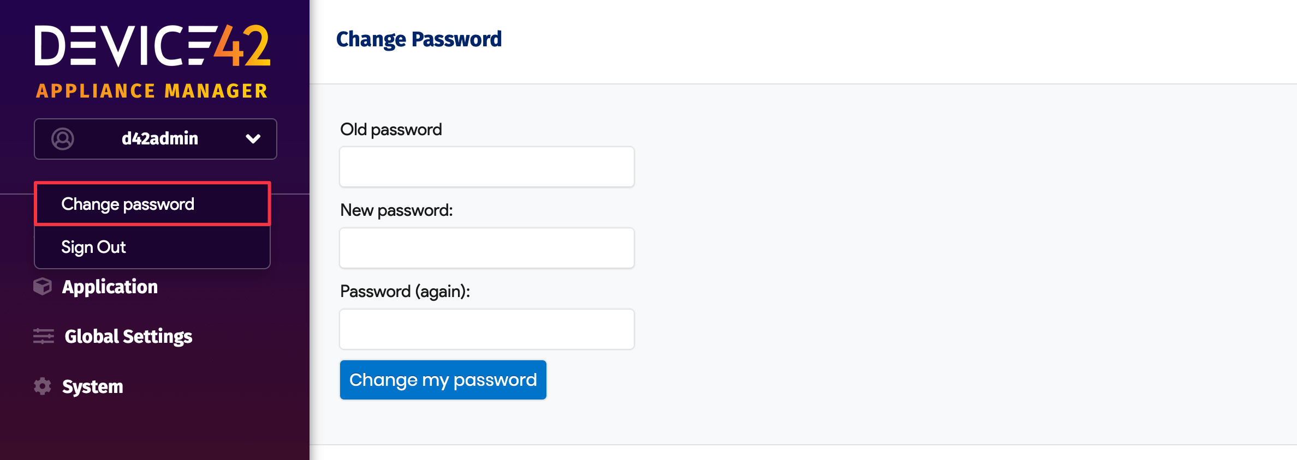Click inside the Old password field
The image size is (1297, 460).
(x=486, y=166)
